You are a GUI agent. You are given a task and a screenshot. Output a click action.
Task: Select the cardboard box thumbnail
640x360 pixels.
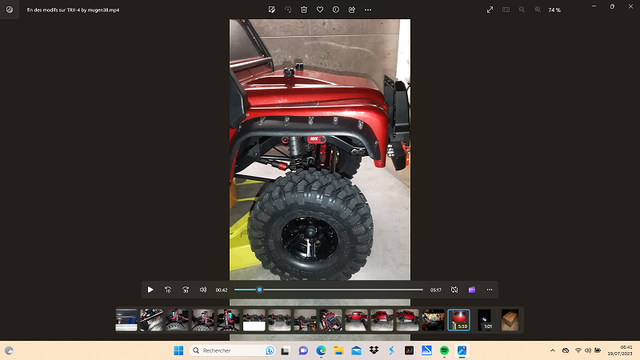510,320
